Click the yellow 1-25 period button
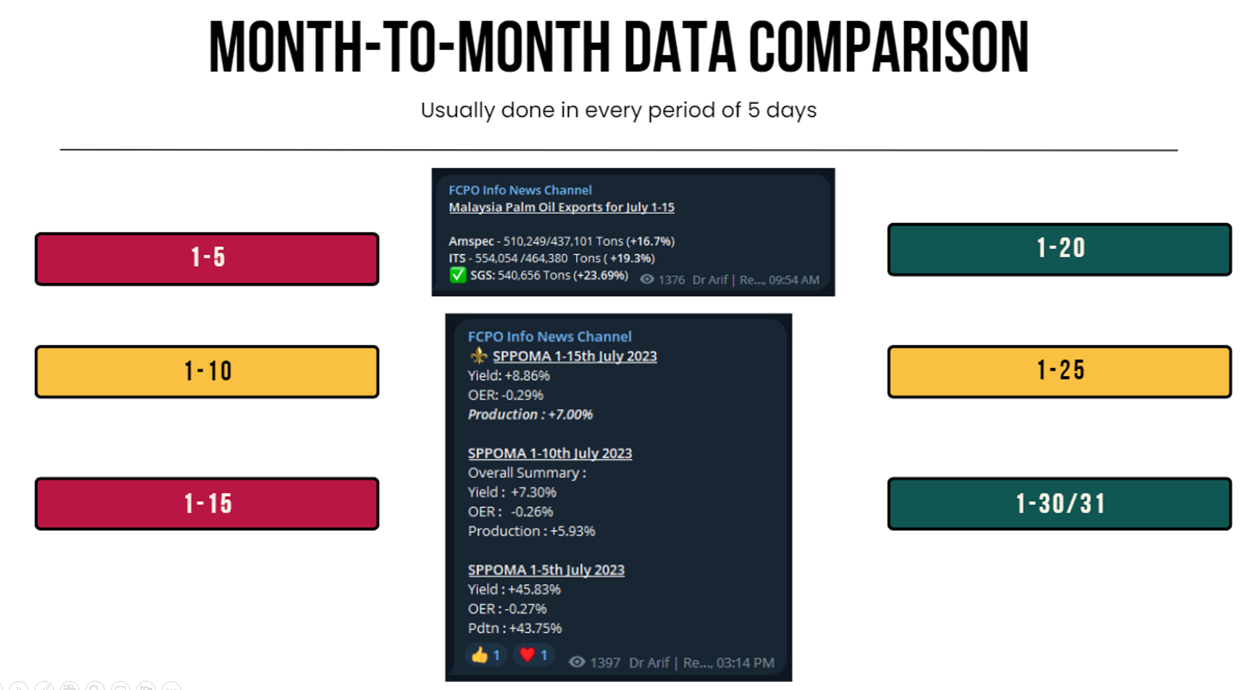The width and height of the screenshot is (1259, 690). 1059,371
